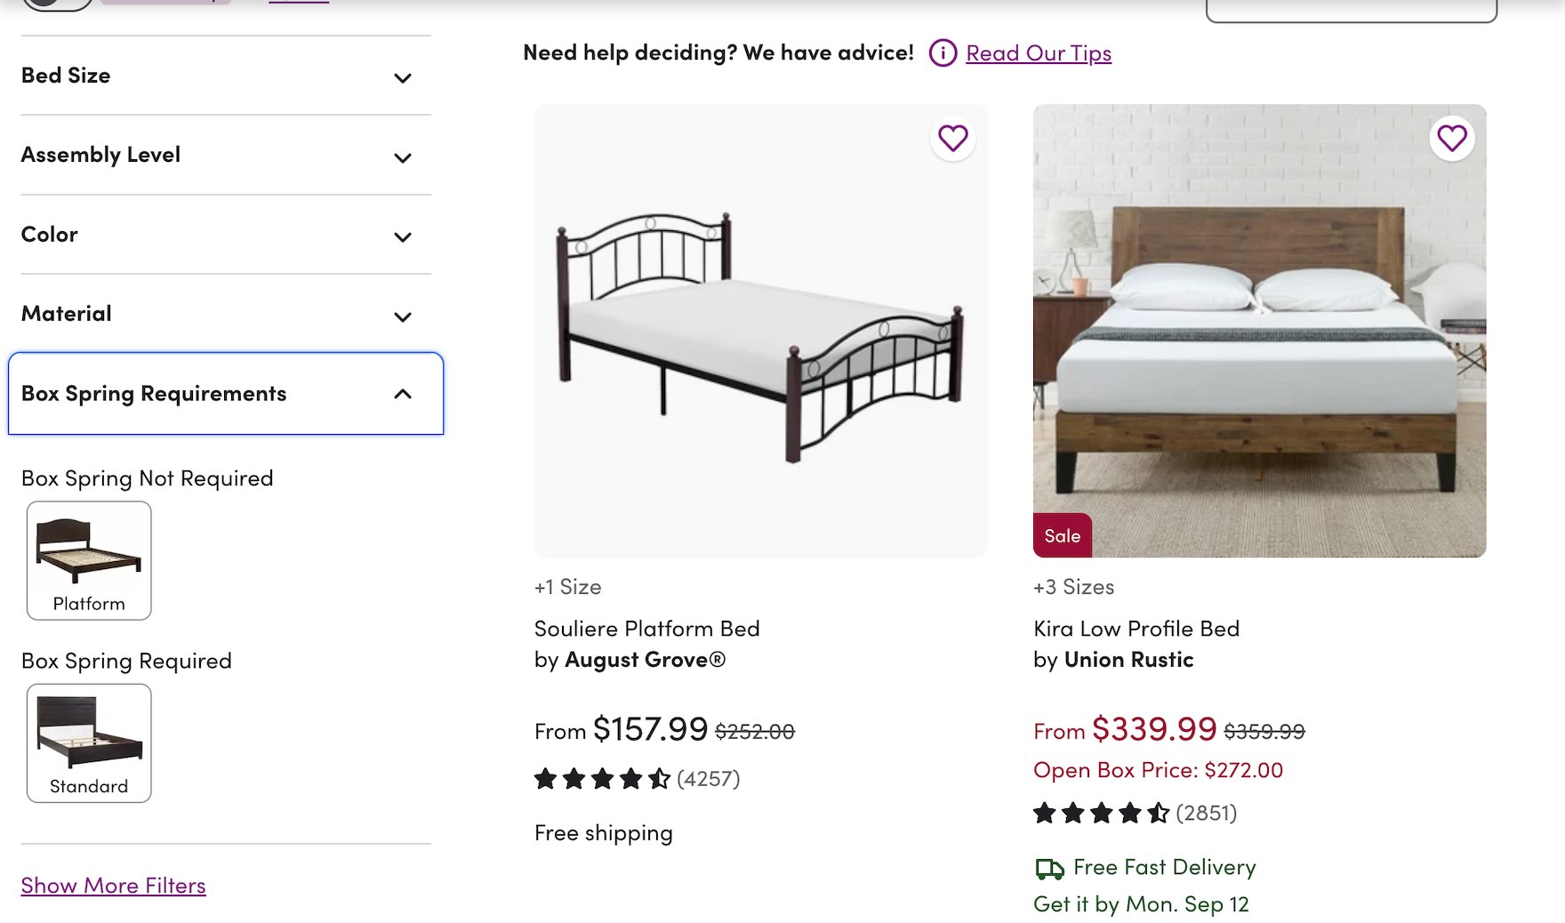Favorite the Souliere Platform Bed heart icon
This screenshot has height=923, width=1565.
952,139
